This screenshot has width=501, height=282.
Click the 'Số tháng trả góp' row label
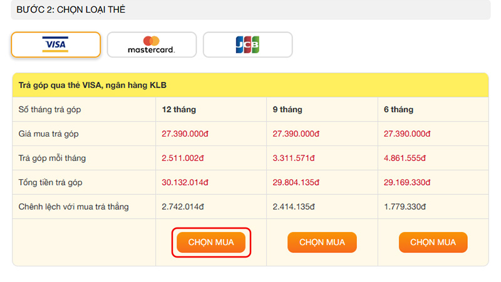point(50,110)
